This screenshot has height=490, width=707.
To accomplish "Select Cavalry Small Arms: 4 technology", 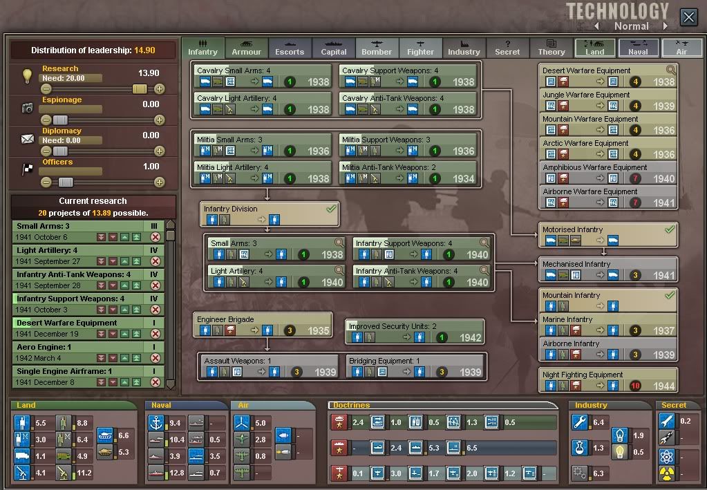I will click(x=263, y=76).
